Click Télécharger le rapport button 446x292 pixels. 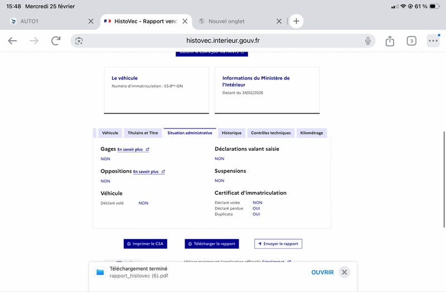(x=211, y=244)
